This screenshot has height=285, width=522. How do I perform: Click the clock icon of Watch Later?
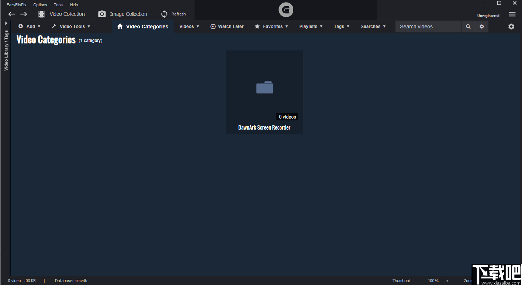click(x=213, y=27)
